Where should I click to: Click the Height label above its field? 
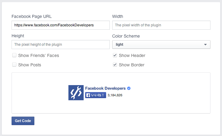coord(18,36)
